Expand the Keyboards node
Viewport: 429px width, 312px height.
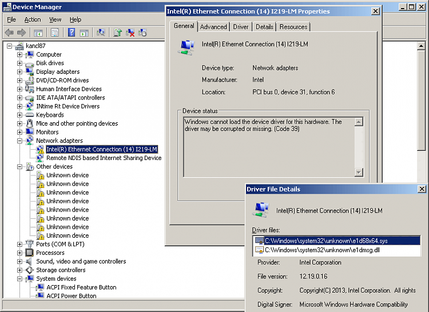pyautogui.click(x=19, y=115)
